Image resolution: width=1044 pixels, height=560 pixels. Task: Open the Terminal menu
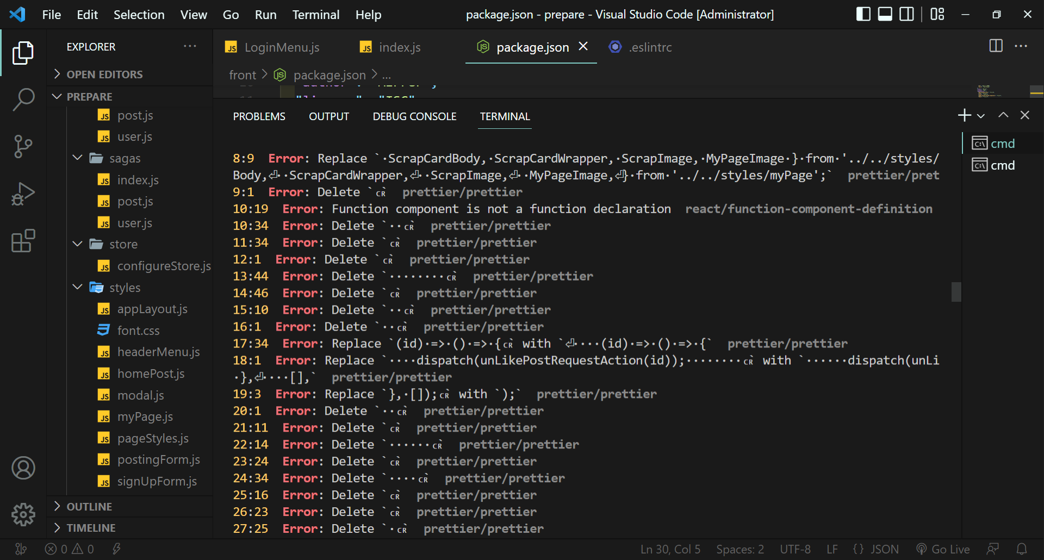(x=315, y=15)
